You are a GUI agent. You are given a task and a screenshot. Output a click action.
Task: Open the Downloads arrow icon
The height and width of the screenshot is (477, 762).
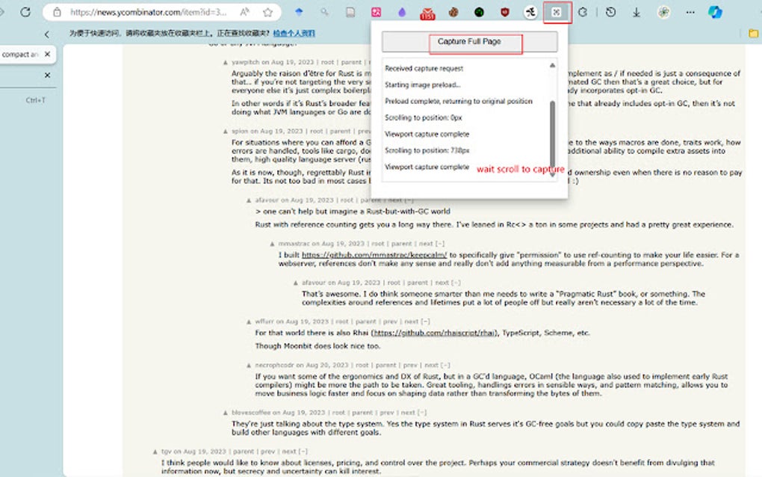point(636,12)
